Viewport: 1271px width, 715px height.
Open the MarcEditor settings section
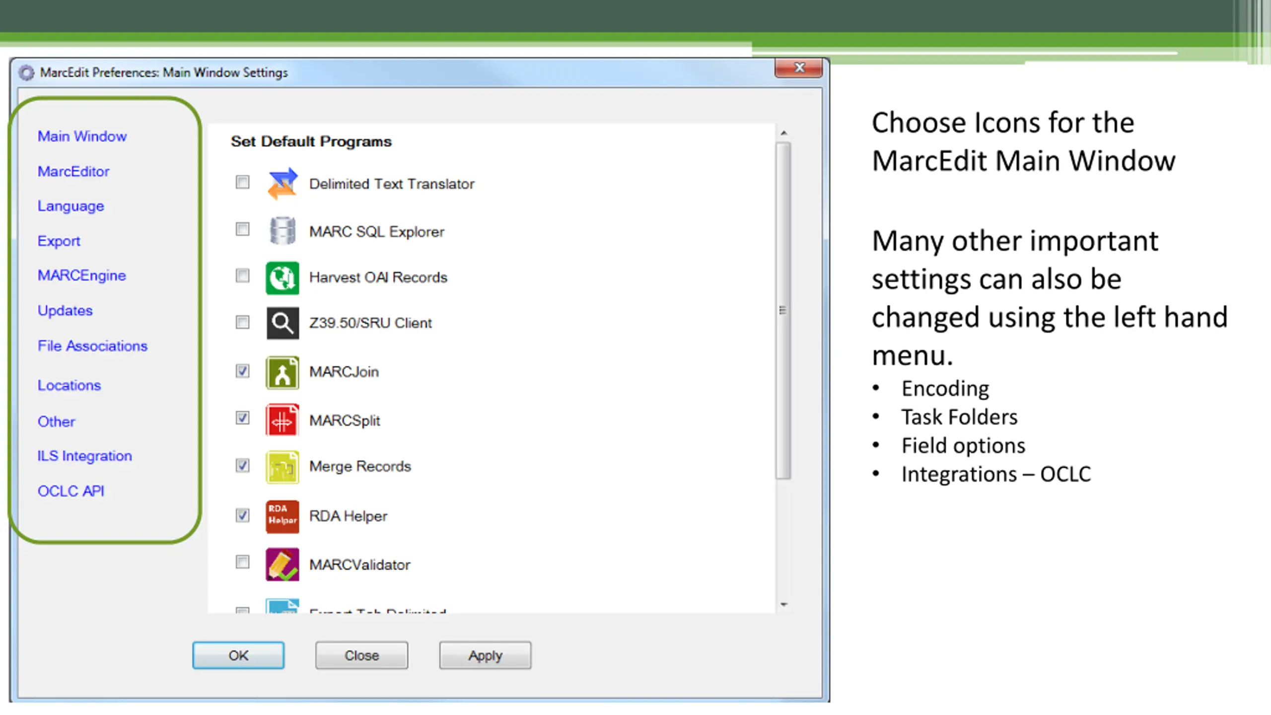73,171
